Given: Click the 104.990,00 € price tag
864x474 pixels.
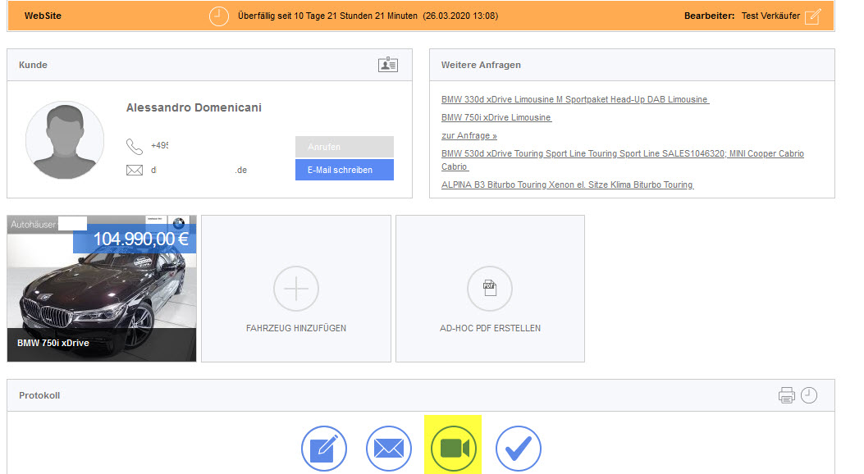Looking at the screenshot, I should pyautogui.click(x=135, y=239).
